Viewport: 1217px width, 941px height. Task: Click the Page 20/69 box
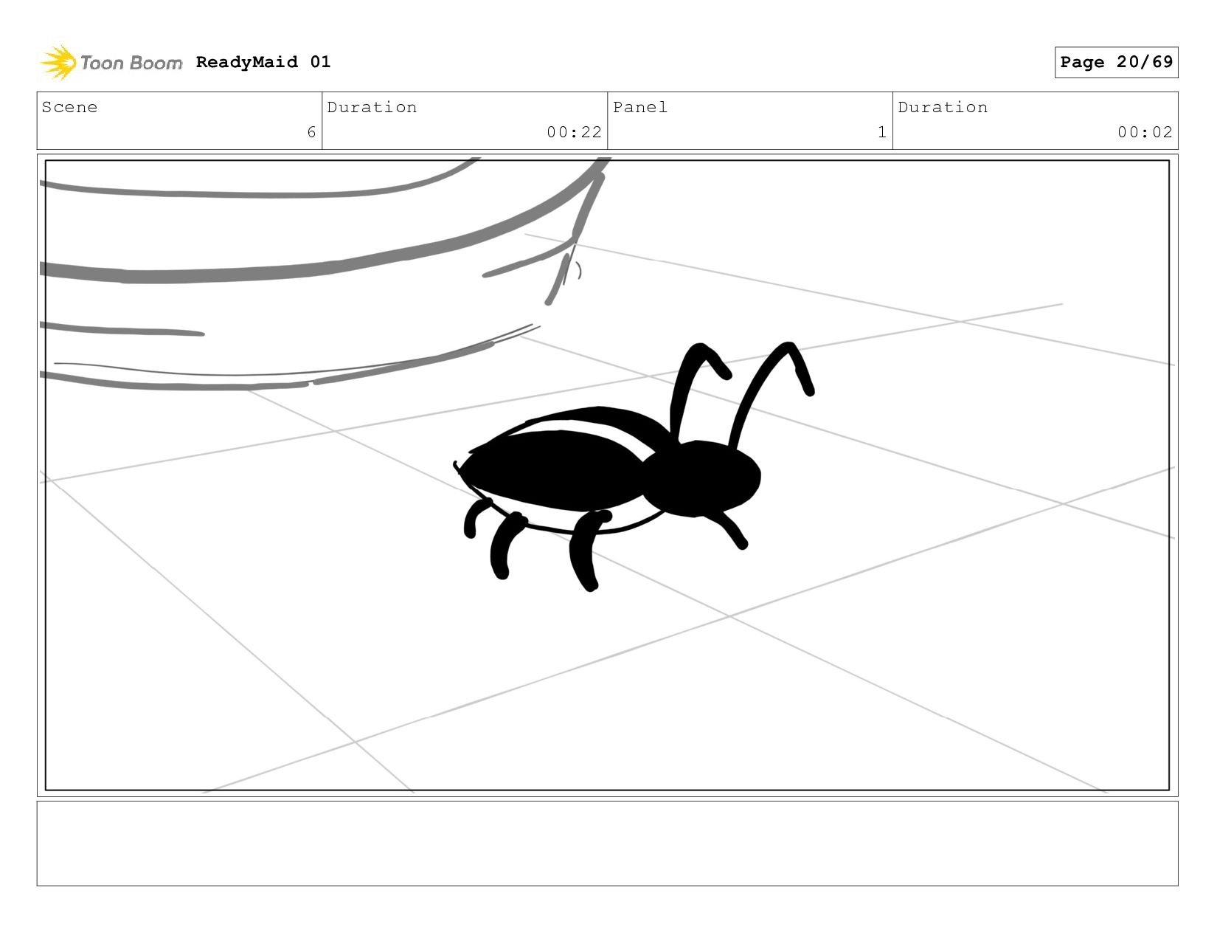tap(1116, 62)
